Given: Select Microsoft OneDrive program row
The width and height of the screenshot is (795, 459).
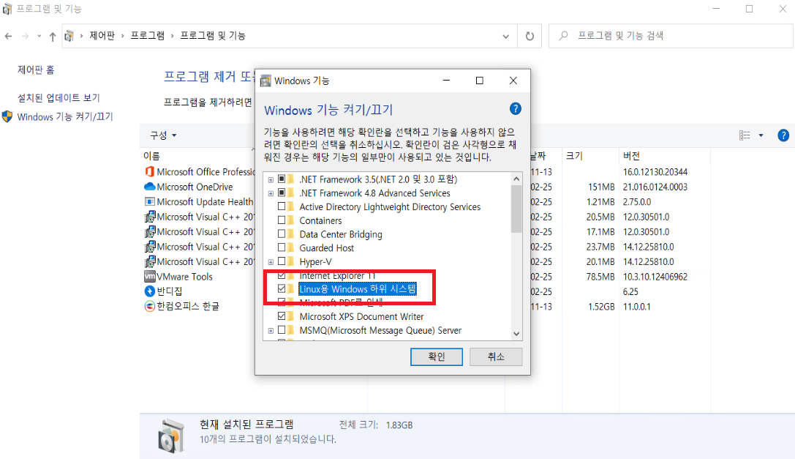Looking at the screenshot, I should [x=195, y=187].
